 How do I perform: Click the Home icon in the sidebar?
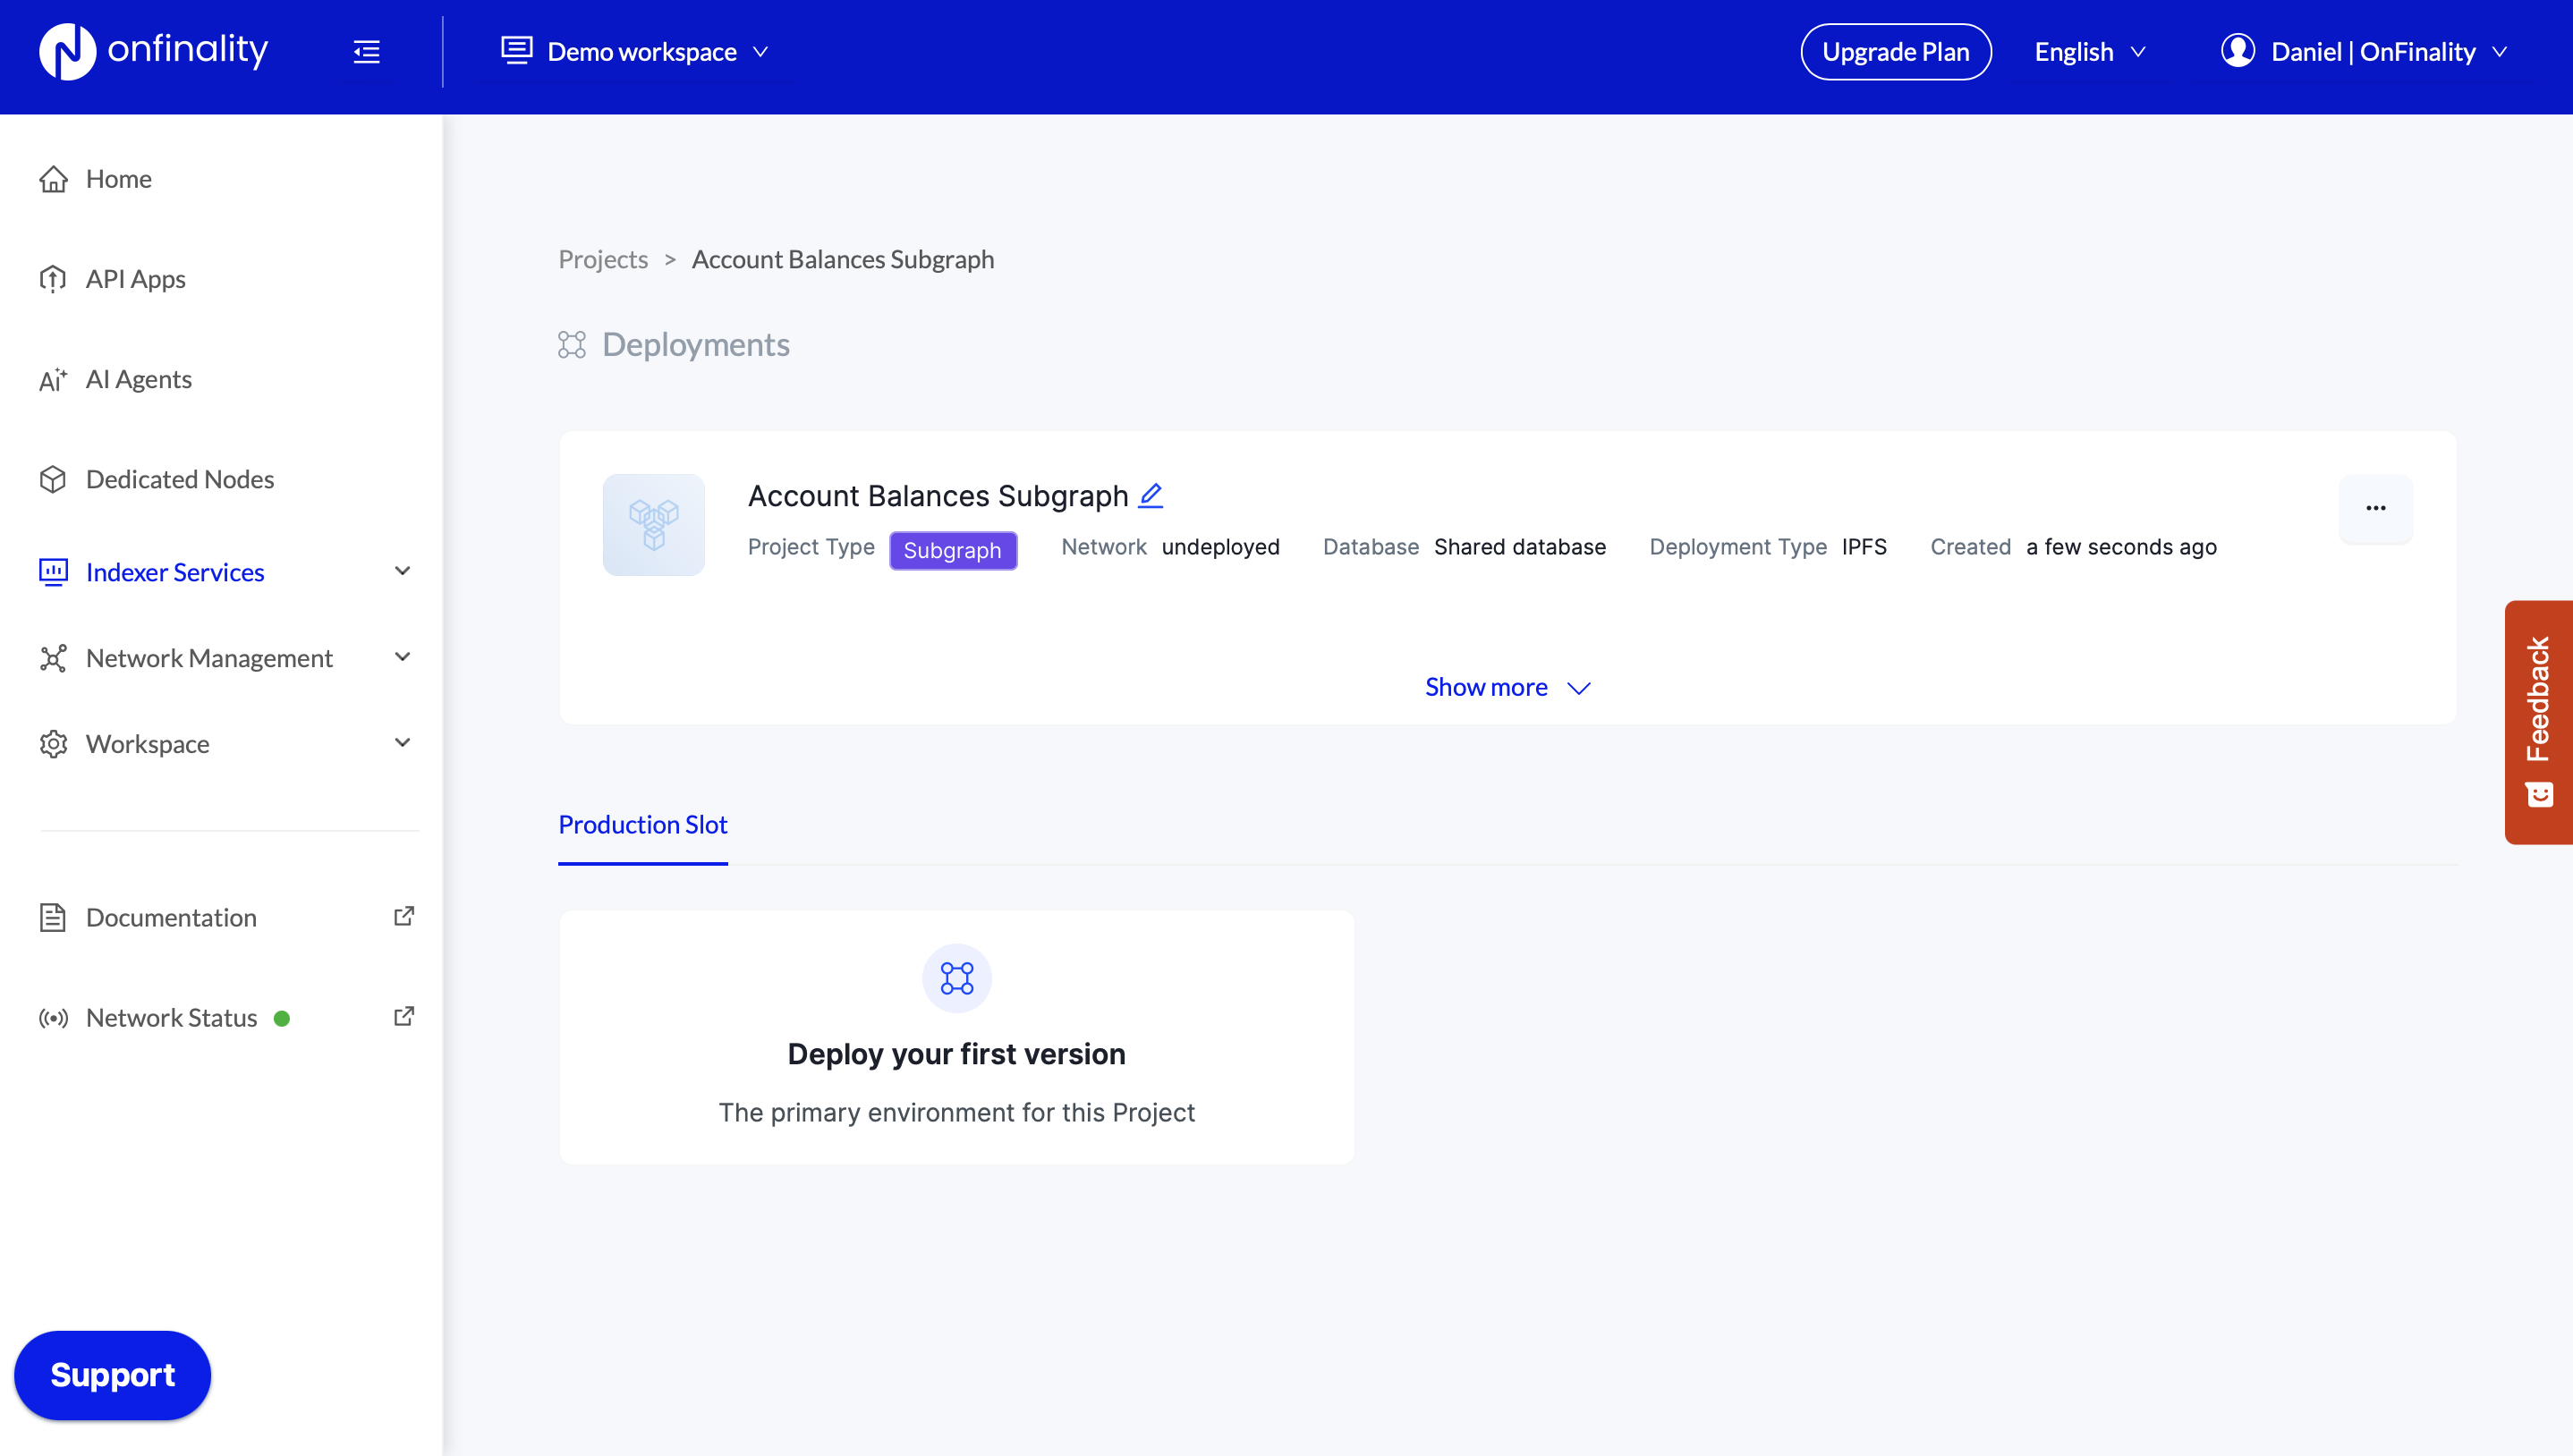coord(53,179)
